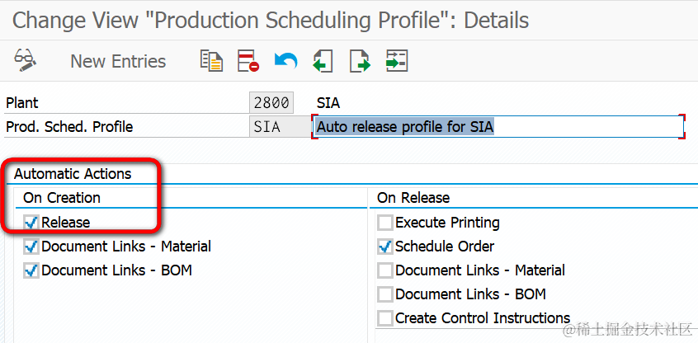
Task: Go to the Next Entry icon
Action: [360, 60]
